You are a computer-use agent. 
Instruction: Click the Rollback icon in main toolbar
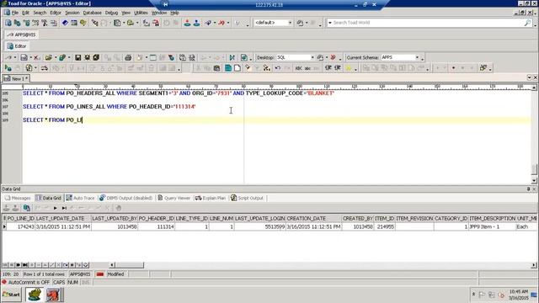196,23
